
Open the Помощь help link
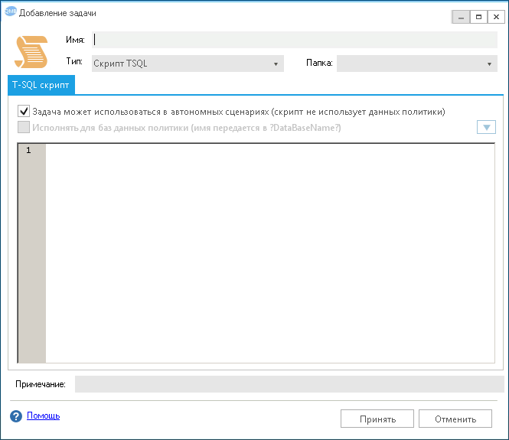coord(43,416)
